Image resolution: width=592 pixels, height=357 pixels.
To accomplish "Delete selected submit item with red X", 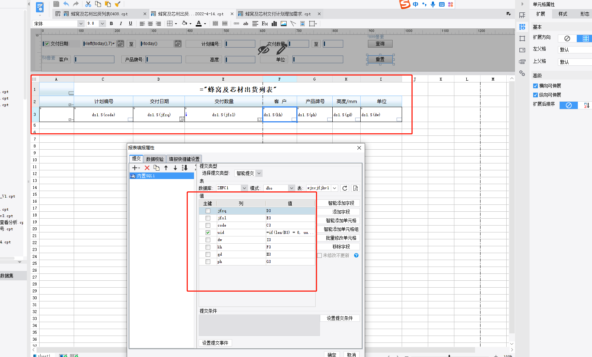I will click(x=147, y=168).
